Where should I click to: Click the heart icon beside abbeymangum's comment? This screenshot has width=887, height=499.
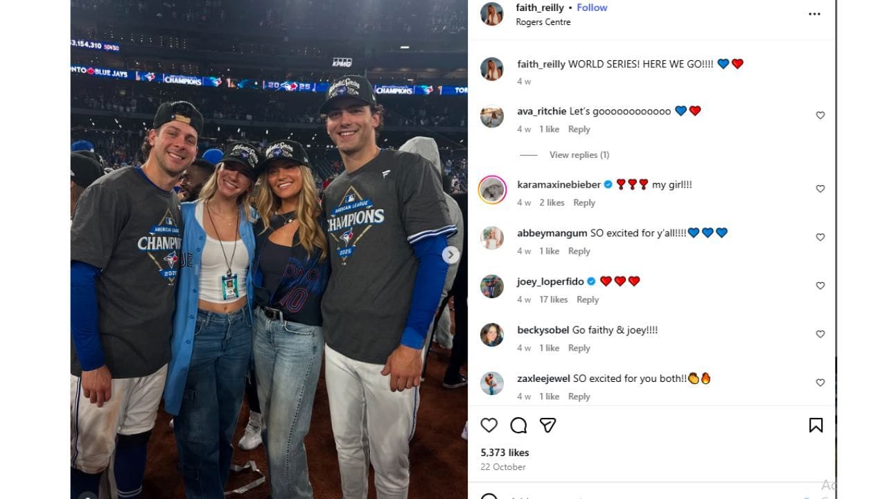click(820, 236)
